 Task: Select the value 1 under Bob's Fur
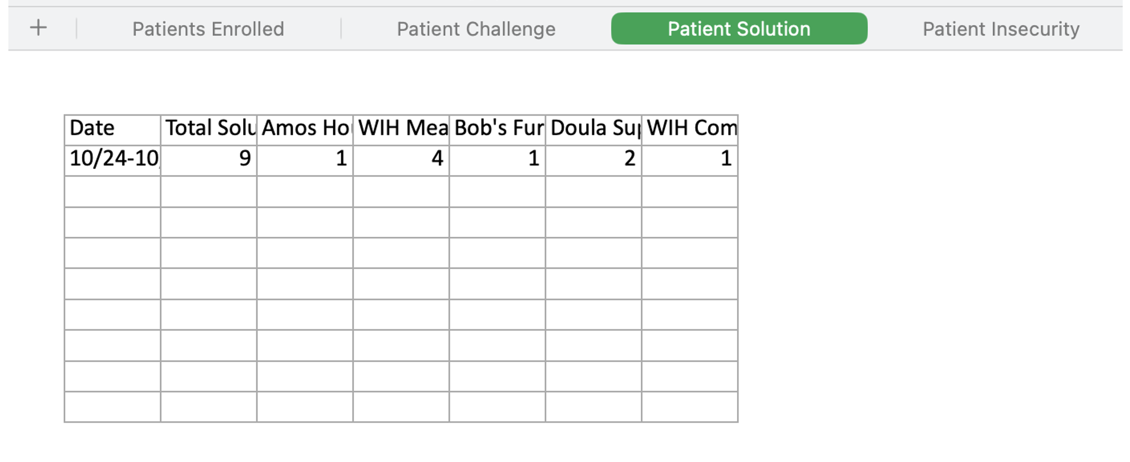[497, 160]
